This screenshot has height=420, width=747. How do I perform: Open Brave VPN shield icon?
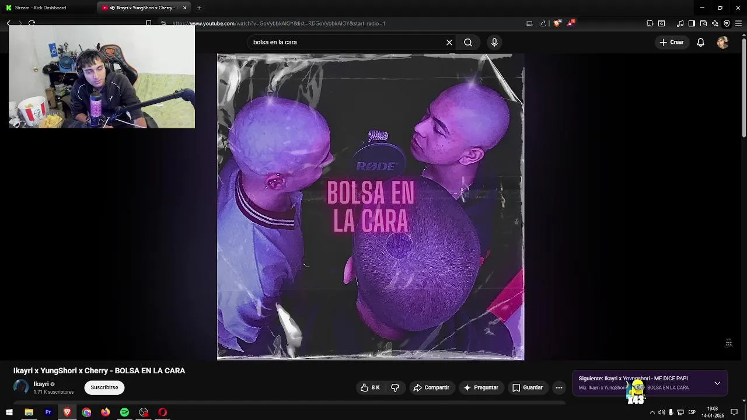pyautogui.click(x=727, y=23)
